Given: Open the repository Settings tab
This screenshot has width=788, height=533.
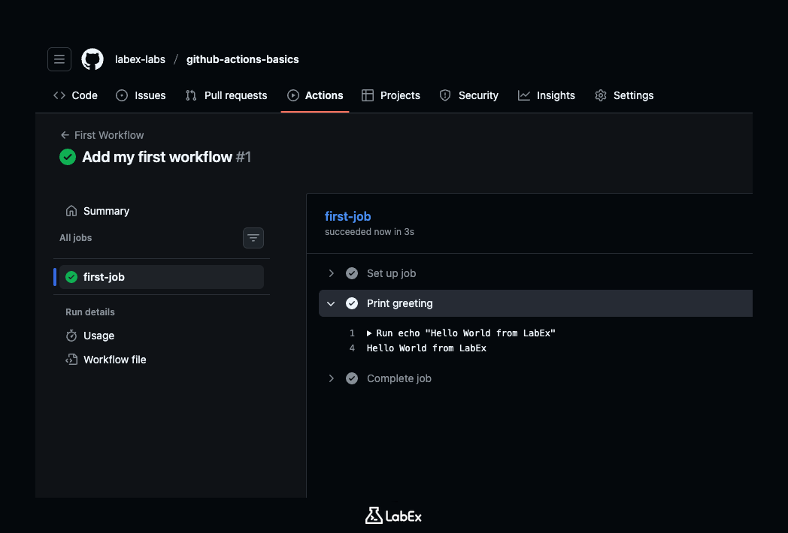Looking at the screenshot, I should coord(624,95).
